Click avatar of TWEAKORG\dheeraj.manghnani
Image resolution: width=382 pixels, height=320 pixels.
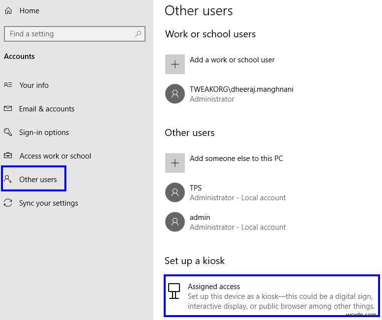pyautogui.click(x=175, y=94)
